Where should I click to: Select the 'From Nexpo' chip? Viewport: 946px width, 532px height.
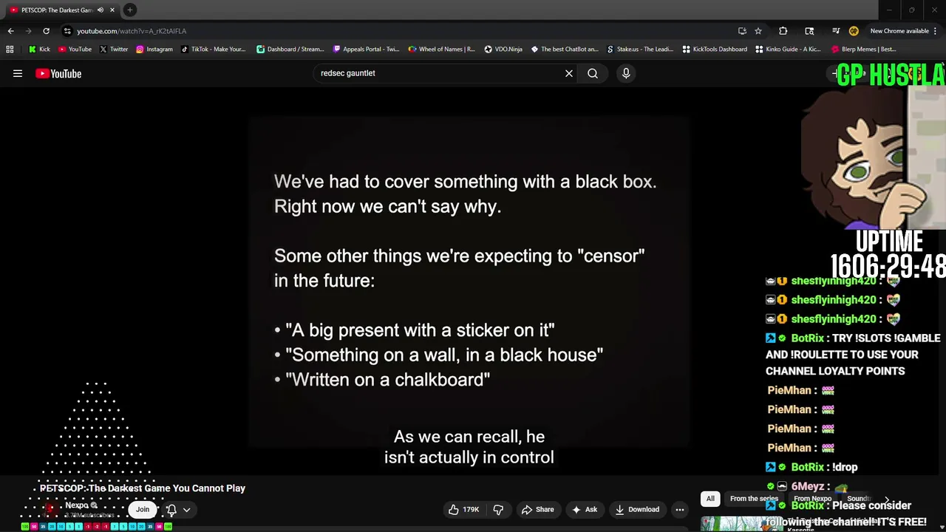(812, 499)
